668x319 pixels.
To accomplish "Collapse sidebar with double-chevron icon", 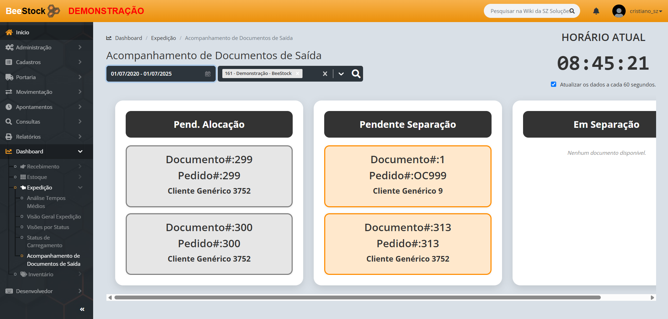I will (x=82, y=309).
